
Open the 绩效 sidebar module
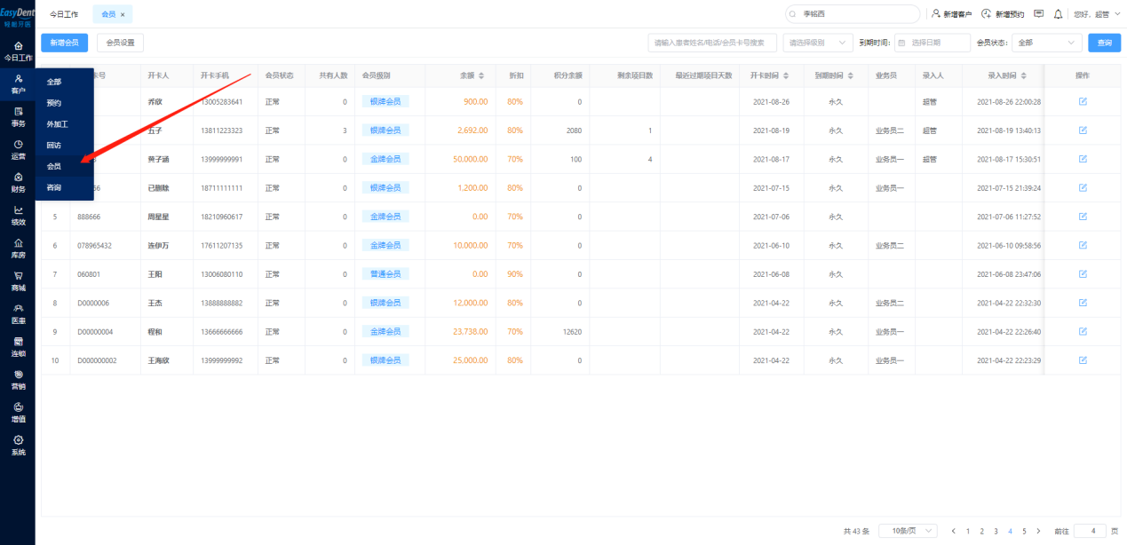[x=18, y=216]
